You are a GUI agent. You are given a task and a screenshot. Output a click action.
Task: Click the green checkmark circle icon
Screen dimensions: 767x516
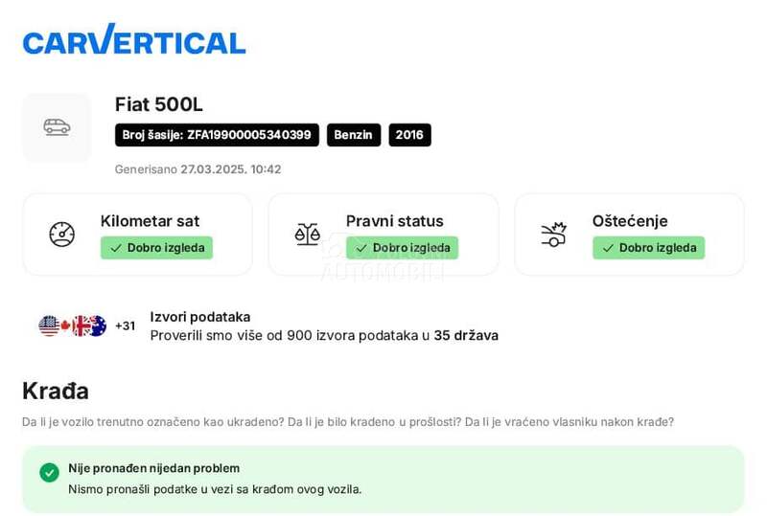pos(49,472)
